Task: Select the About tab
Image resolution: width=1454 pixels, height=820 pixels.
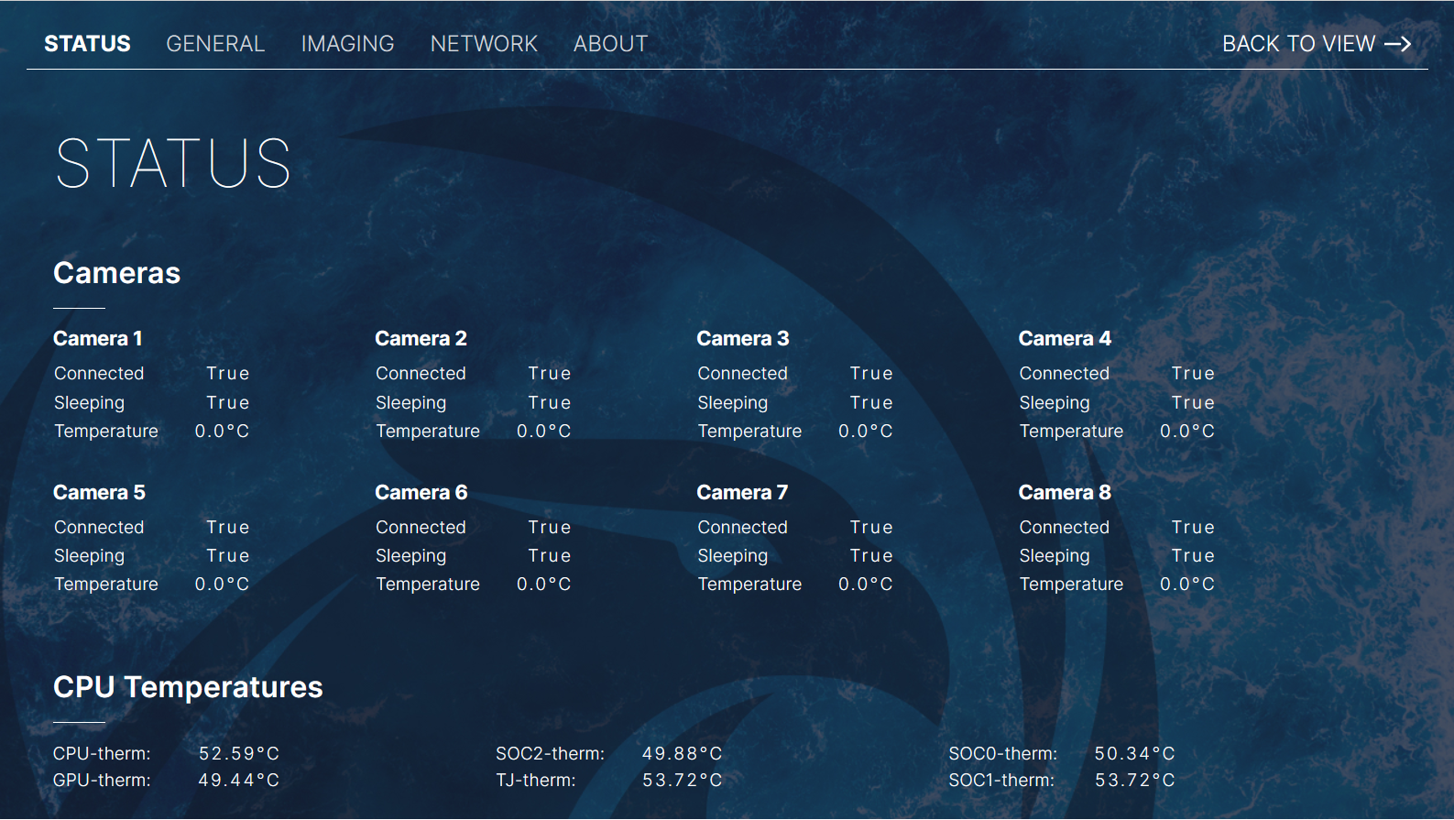Action: tap(610, 44)
